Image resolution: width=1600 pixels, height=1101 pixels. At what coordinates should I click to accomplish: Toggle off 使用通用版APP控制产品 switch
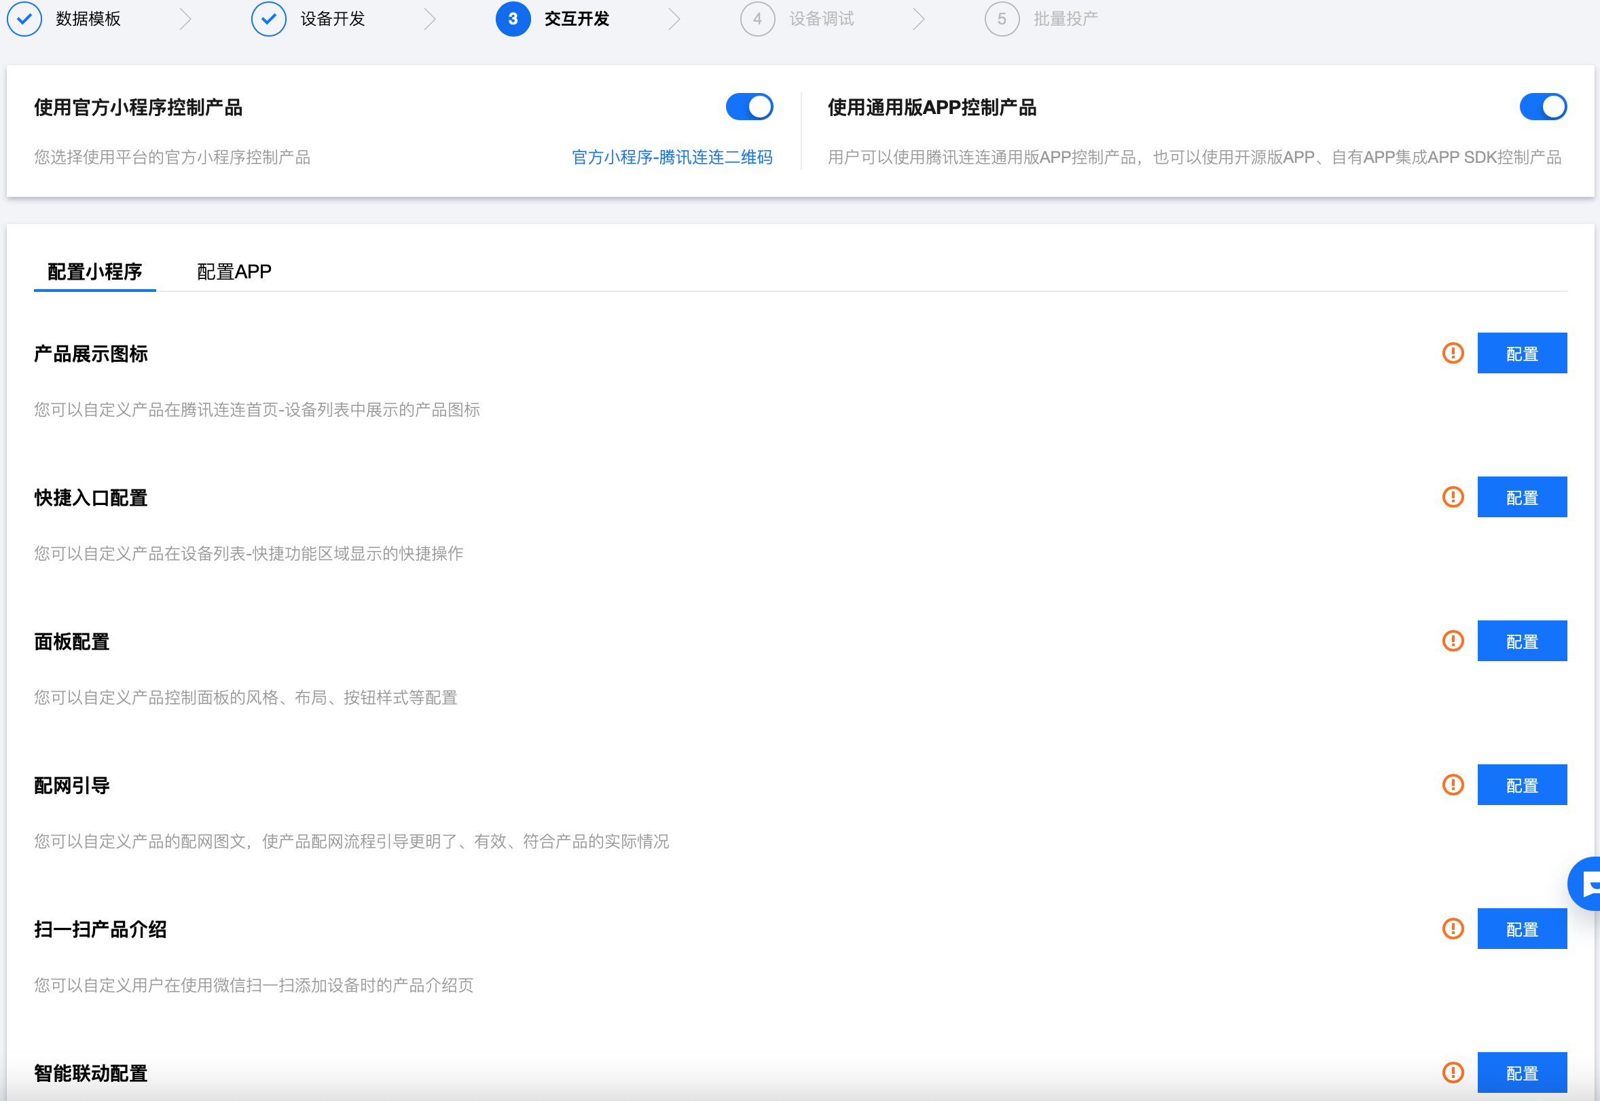[x=1543, y=107]
